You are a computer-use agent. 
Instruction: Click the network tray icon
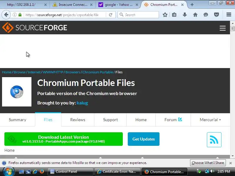point(207,171)
